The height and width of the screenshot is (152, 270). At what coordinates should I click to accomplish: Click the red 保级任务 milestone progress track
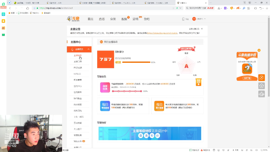[127, 91]
